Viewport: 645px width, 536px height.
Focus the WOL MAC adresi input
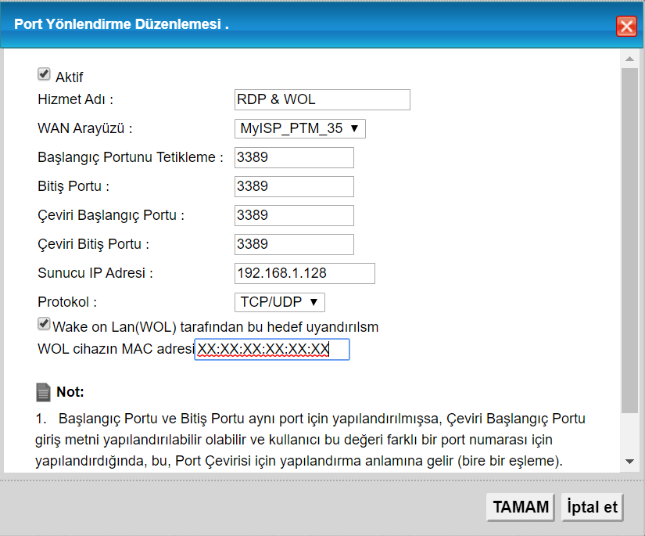click(x=271, y=350)
